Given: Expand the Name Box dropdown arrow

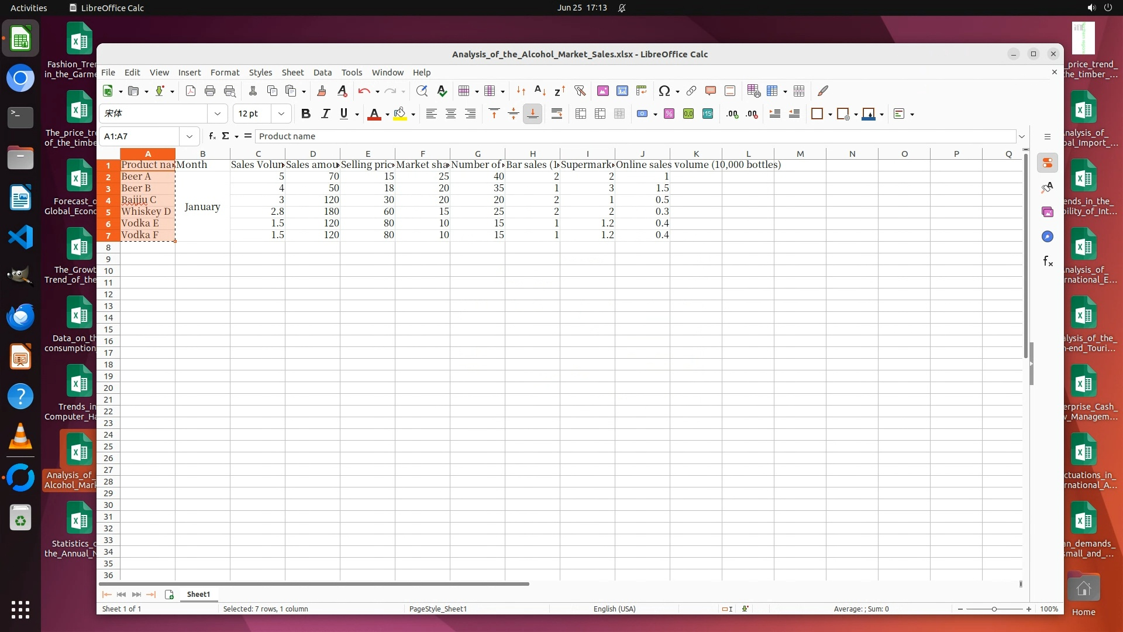Looking at the screenshot, I should pos(190,136).
